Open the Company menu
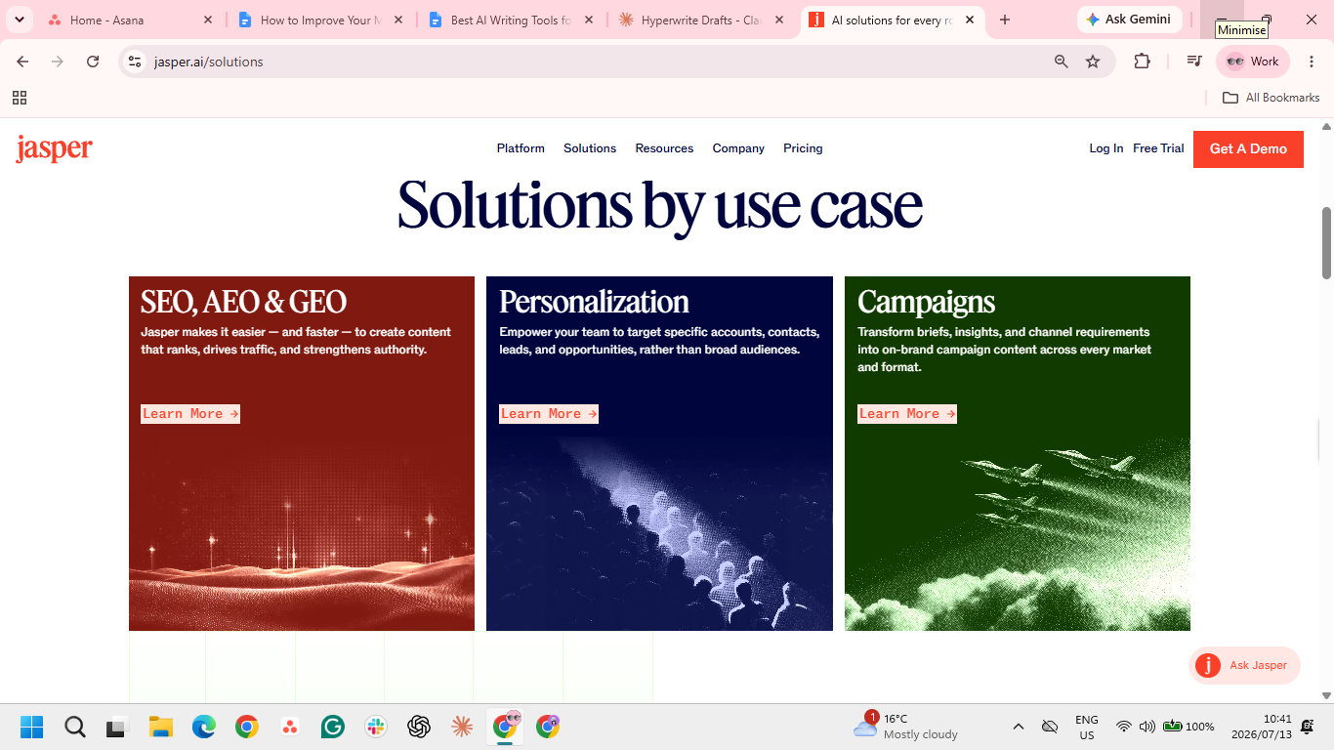The height and width of the screenshot is (750, 1334). click(738, 148)
